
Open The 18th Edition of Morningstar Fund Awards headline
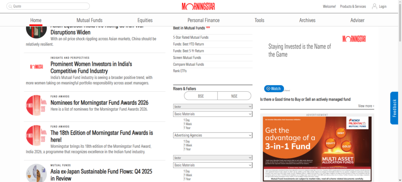coord(102,136)
